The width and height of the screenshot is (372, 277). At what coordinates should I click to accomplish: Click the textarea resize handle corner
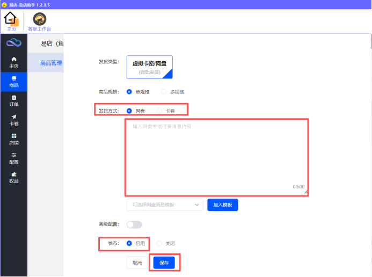point(306,192)
